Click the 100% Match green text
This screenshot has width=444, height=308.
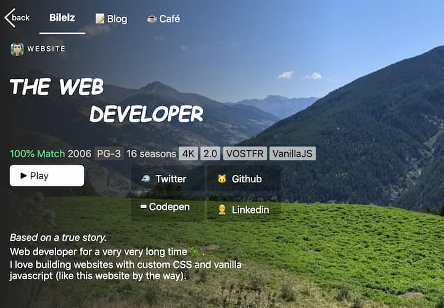(x=37, y=154)
